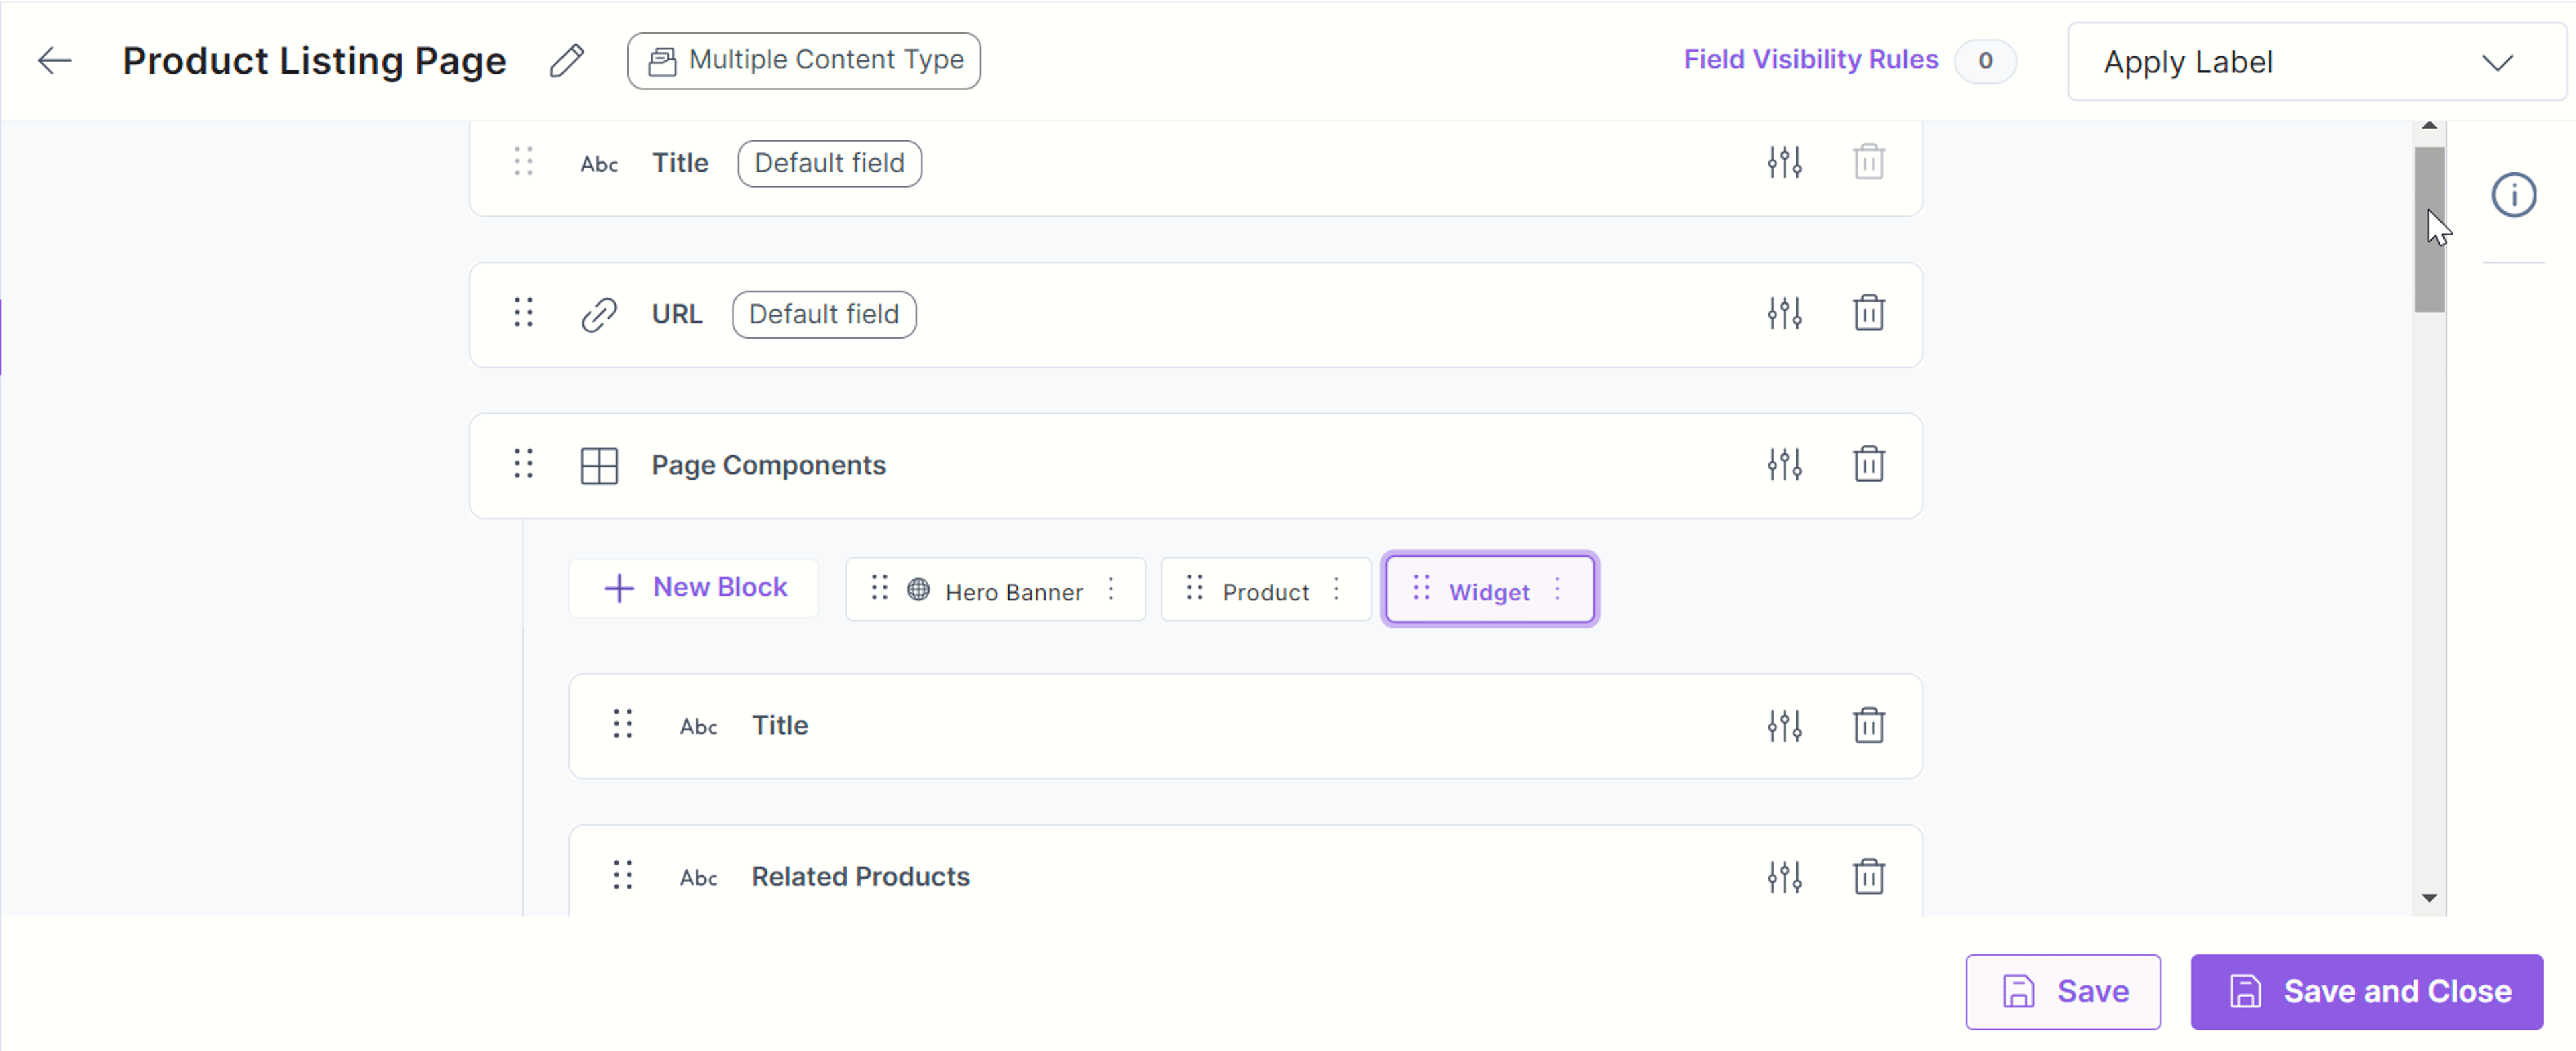Open Widget block options menu
2576x1051 pixels.
pos(1557,590)
